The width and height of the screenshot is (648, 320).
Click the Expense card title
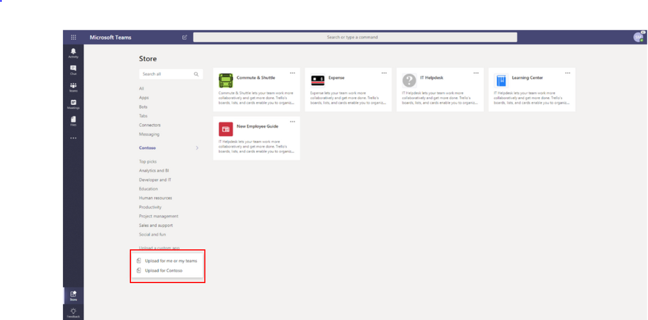coord(337,78)
